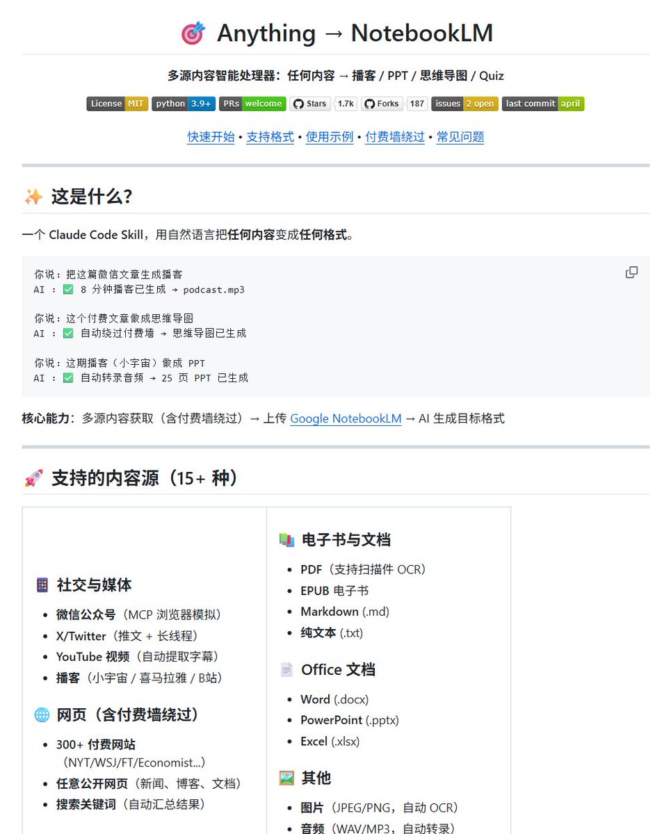Click the 1.7k stars count

point(346,104)
